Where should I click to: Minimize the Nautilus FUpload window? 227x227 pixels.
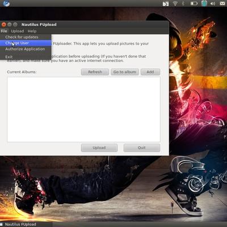click(10, 24)
